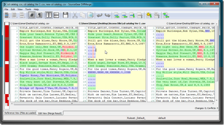Screen dimensions: 224x125
Task: Click 'For the good times,Kenny Rogers' in left pane
Action: pyautogui.click(x=48, y=69)
